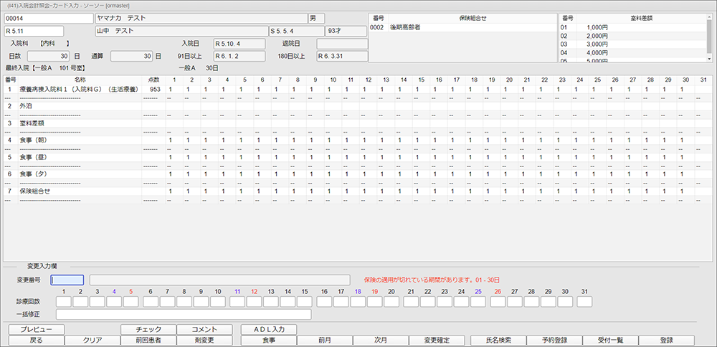This screenshot has width=717, height=347.
Task: Click the 登録 (Register) button
Action: [x=667, y=341]
